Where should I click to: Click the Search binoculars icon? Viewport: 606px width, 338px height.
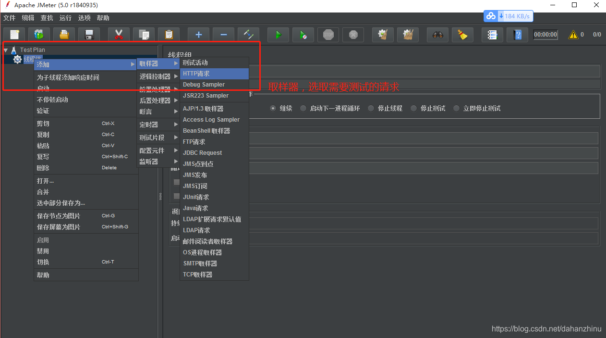[x=437, y=35]
